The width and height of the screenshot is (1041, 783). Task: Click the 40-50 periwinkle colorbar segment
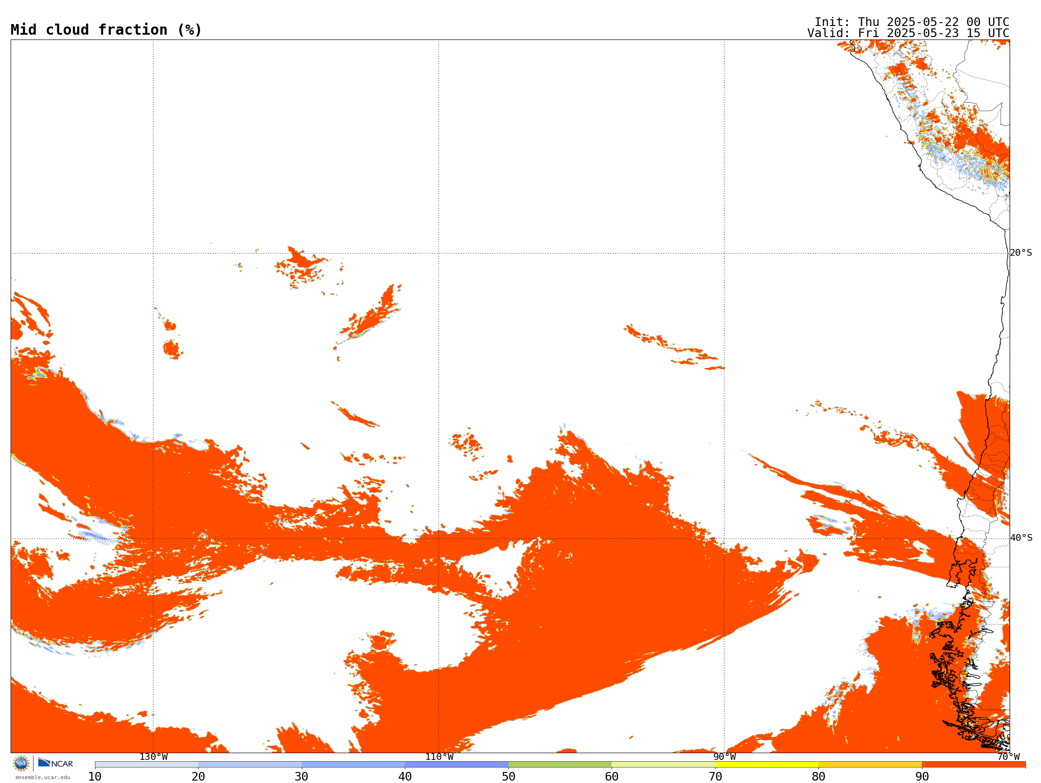point(456,765)
